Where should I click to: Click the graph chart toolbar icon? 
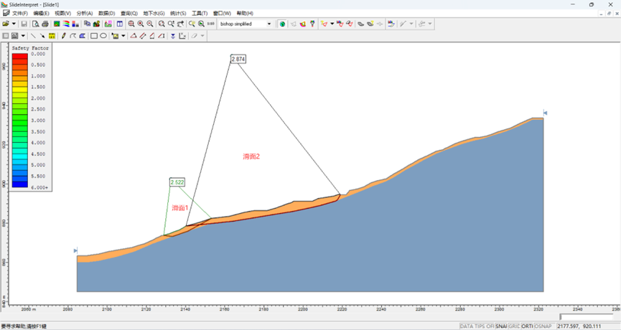tap(96, 24)
